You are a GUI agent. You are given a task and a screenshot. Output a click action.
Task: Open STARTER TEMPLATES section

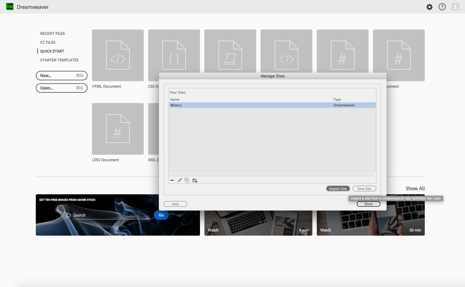pos(59,60)
